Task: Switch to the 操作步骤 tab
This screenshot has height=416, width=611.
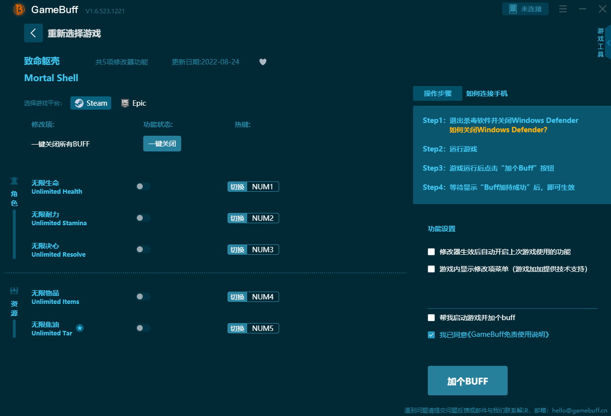Action: pyautogui.click(x=438, y=93)
